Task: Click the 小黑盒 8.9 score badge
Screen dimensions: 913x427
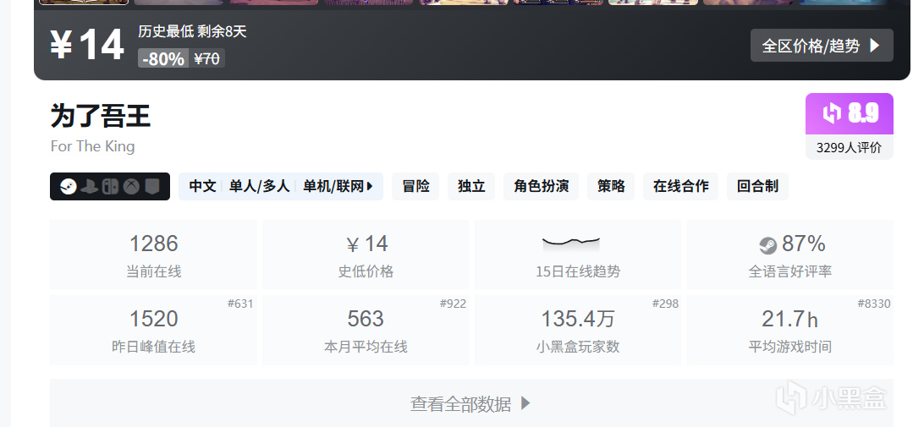Action: (x=849, y=113)
